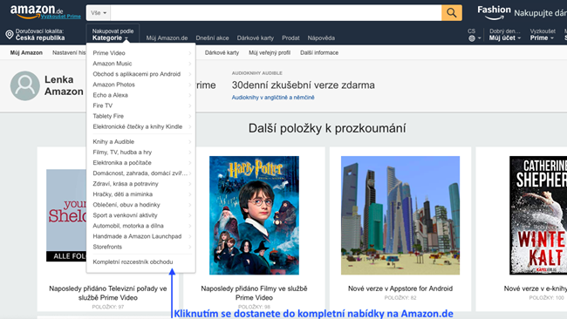This screenshot has width=567, height=319.
Task: Click 30denní zkušební verze zdarma heading
Action: (x=303, y=85)
